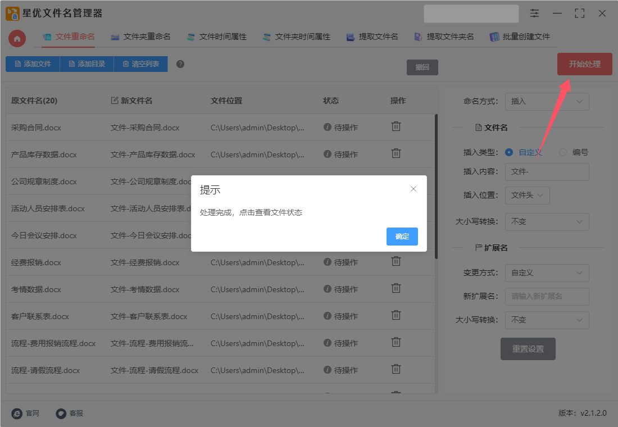Remove 经费报销.docx using its trash icon
Viewport: 618px width, 427px height.
pyautogui.click(x=396, y=261)
